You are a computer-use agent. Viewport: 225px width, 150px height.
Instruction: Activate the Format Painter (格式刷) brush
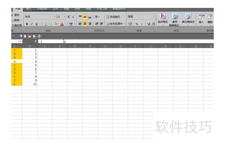tap(13, 25)
